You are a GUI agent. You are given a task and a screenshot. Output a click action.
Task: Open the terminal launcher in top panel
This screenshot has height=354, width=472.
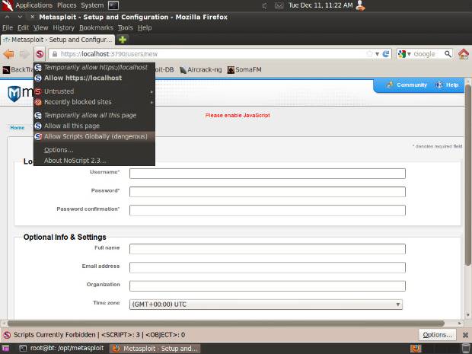click(x=113, y=5)
